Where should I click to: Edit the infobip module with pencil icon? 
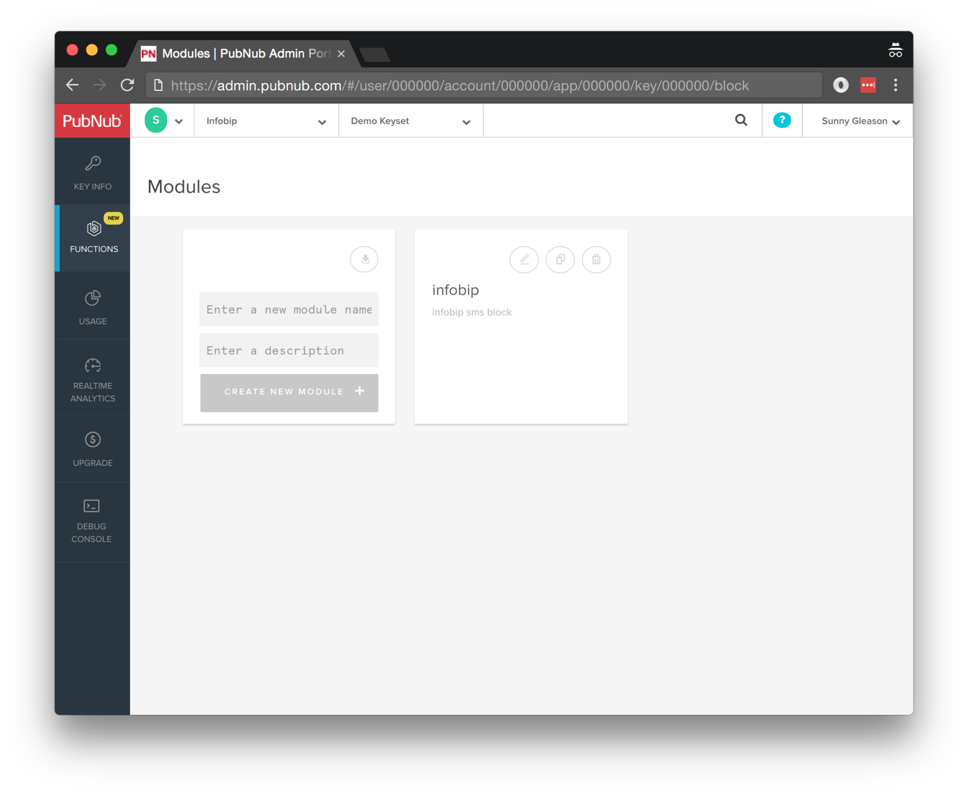point(524,260)
